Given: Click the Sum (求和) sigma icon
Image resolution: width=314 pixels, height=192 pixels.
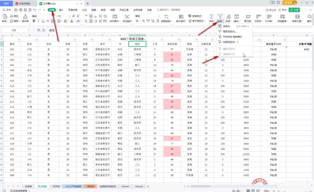Looking at the screenshot, I should point(211,16).
